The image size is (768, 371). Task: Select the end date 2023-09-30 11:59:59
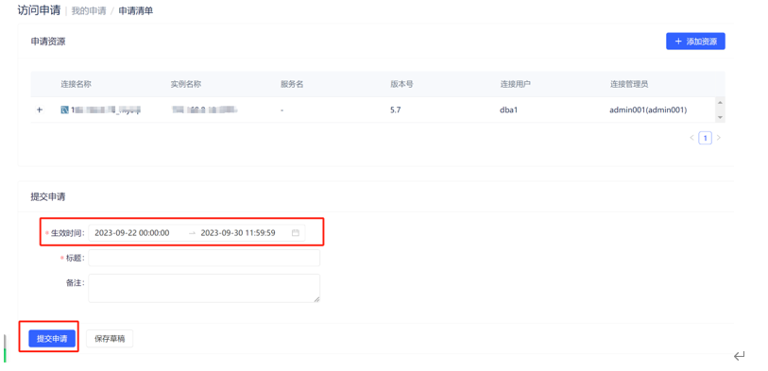[237, 233]
